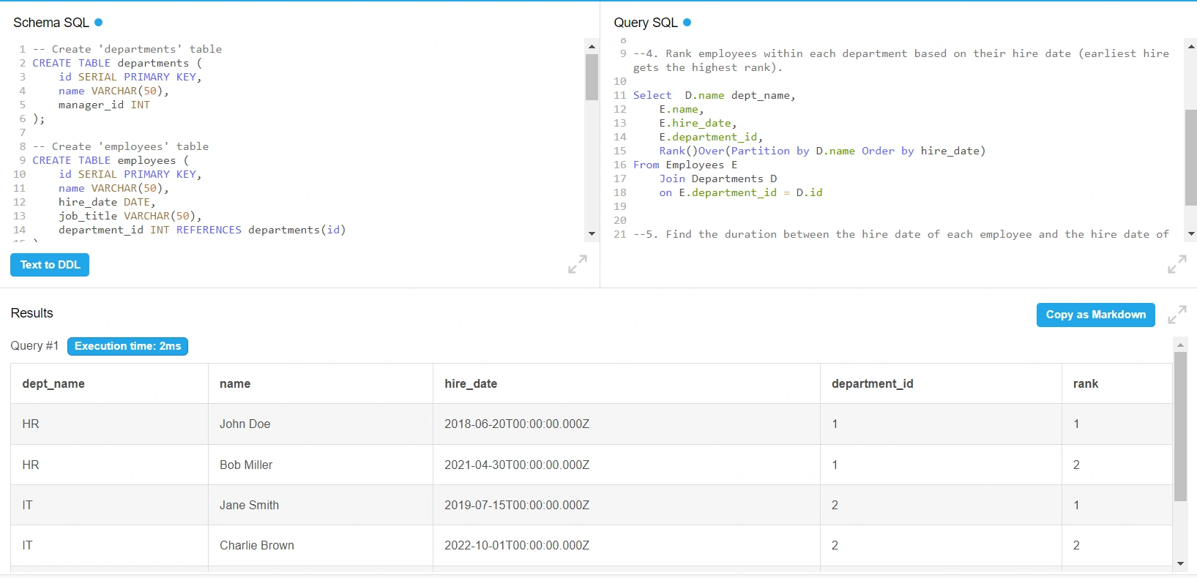
Task: Click the results table scrollbar thumb
Action: point(1179,426)
